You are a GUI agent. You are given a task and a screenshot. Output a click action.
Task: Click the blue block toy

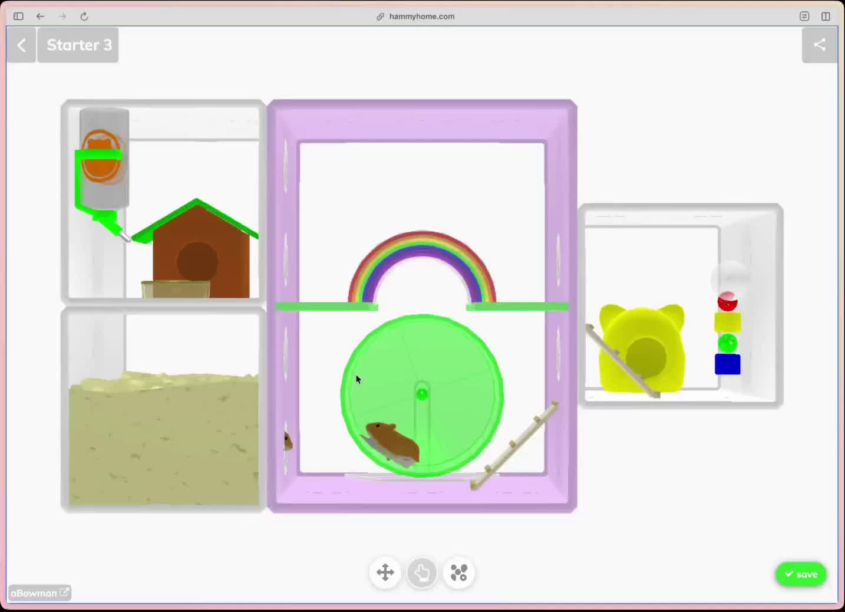[x=727, y=364]
